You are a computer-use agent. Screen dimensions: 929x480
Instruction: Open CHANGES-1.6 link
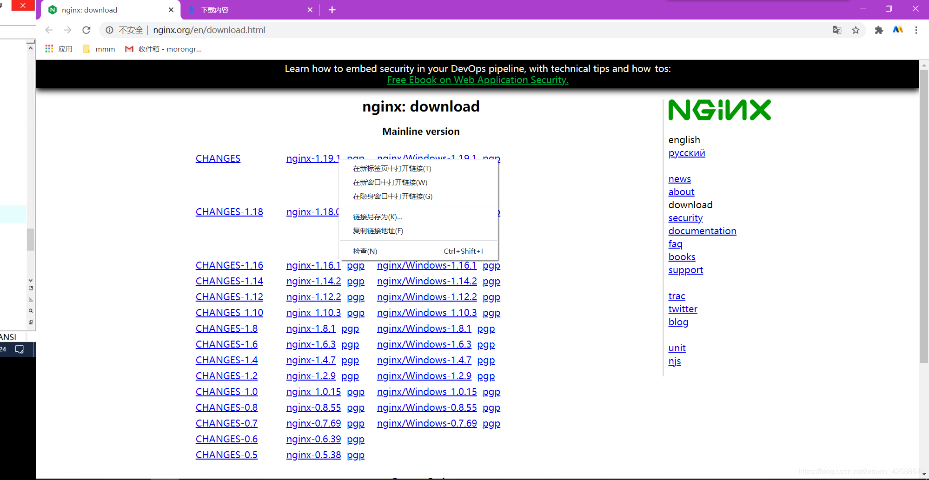tap(226, 344)
